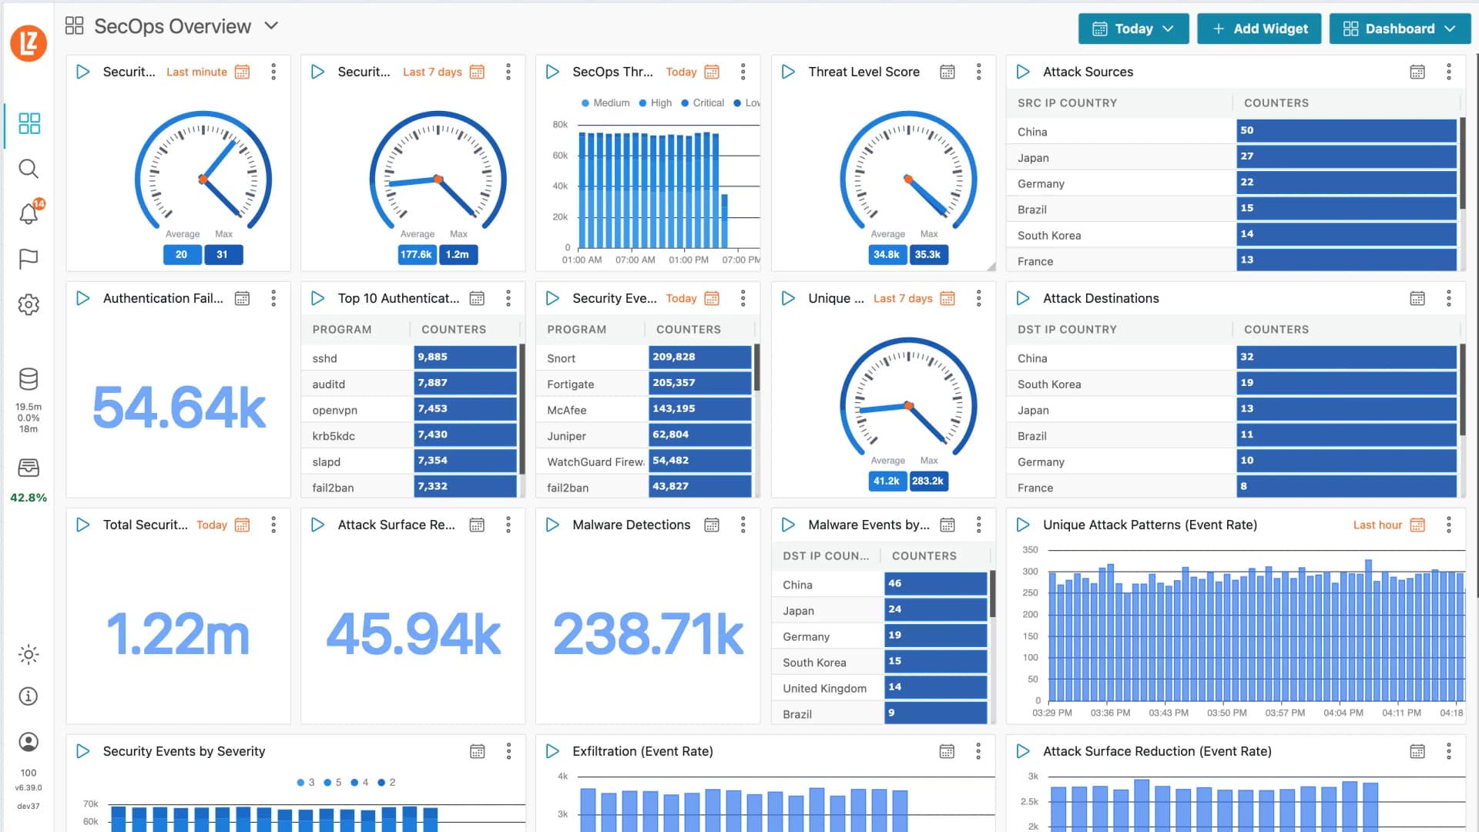Open the SecOps Overview dashboard switcher chevron
This screenshot has width=1479, height=832.
click(270, 25)
